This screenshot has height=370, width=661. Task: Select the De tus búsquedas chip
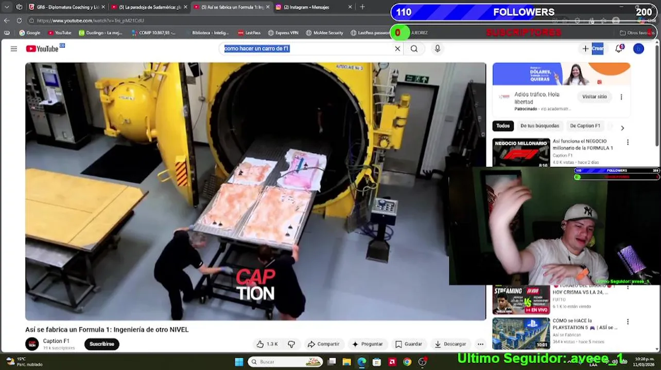click(x=540, y=125)
